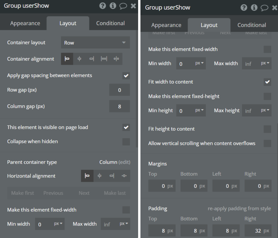Enable Collapse when hidden checkbox
Image resolution: width=278 pixels, height=238 pixels.
[x=126, y=142]
